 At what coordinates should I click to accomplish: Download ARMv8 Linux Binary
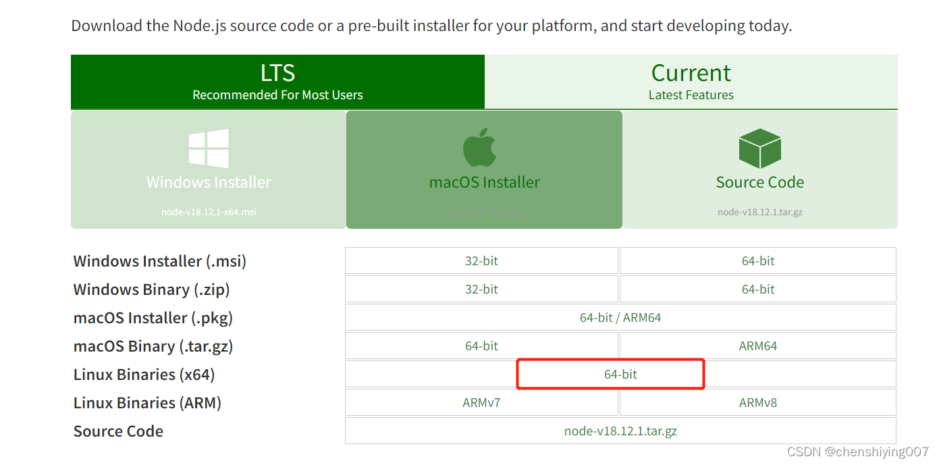757,402
